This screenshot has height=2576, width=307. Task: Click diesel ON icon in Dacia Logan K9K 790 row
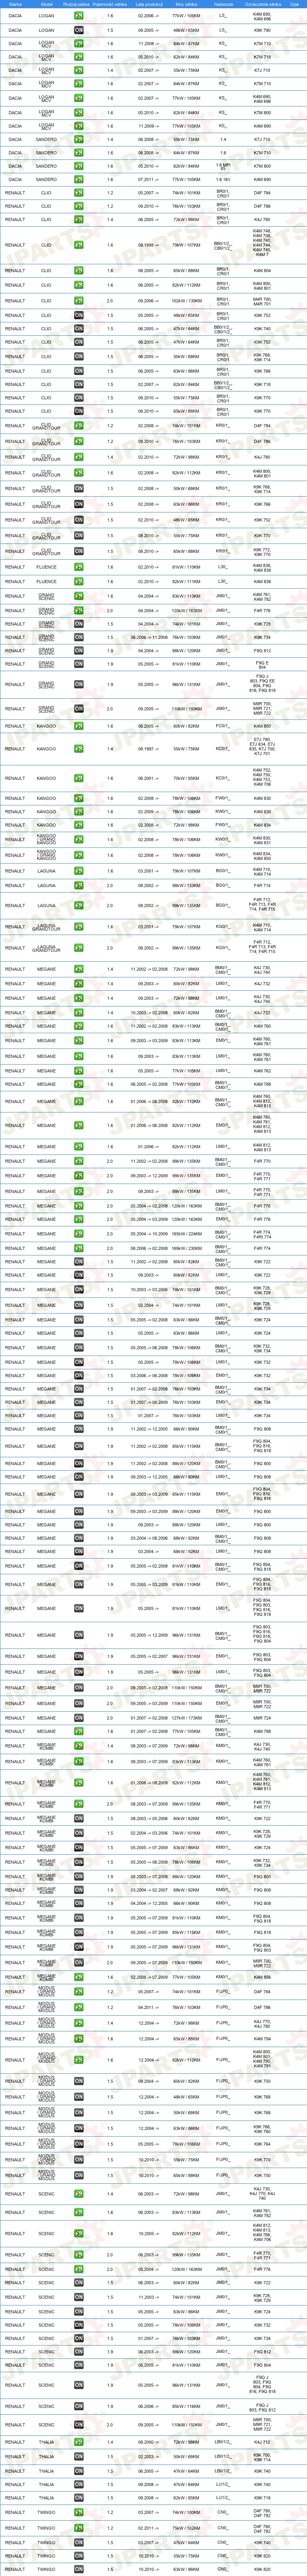[x=79, y=30]
